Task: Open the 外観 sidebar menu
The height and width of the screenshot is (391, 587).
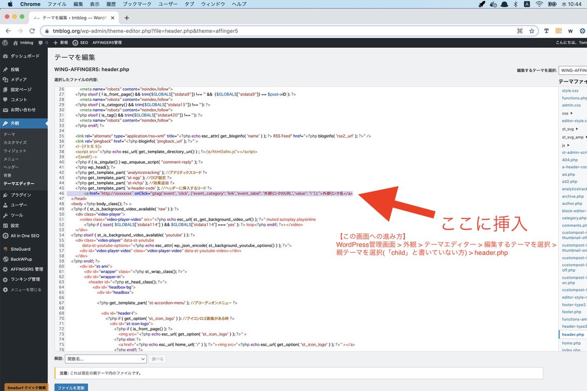Action: 24,123
